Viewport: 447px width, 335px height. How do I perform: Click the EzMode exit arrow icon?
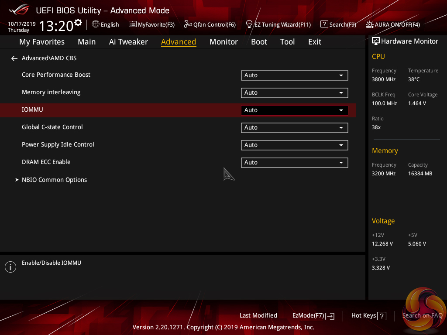330,316
